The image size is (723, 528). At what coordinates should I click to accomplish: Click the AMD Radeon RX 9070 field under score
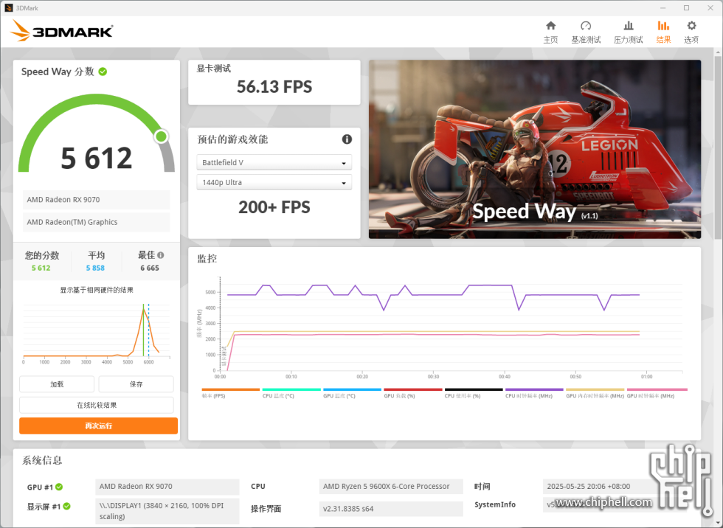97,200
